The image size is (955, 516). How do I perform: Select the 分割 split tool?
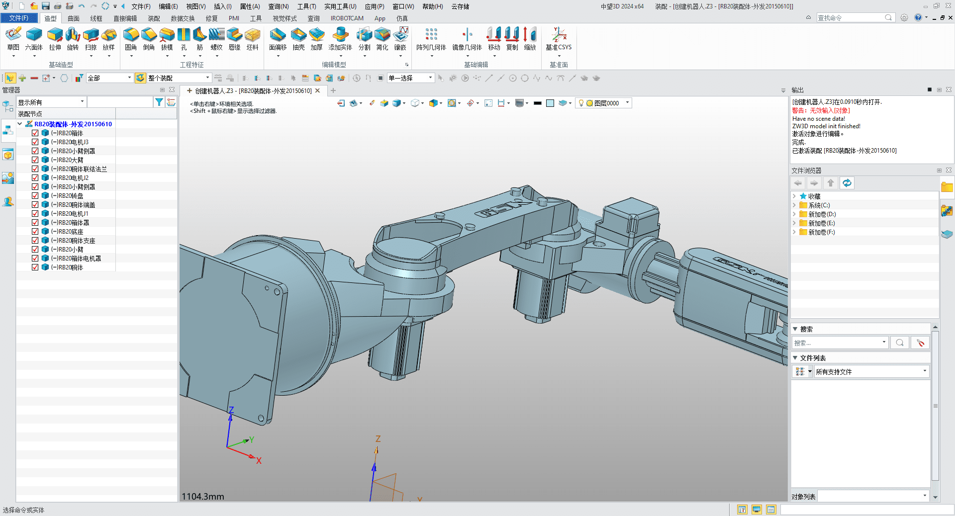tap(364, 39)
